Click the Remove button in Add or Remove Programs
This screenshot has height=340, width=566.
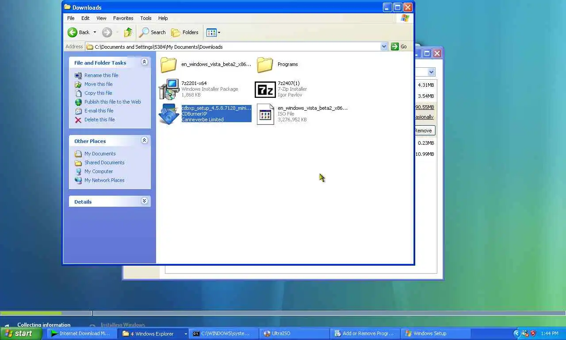point(424,131)
